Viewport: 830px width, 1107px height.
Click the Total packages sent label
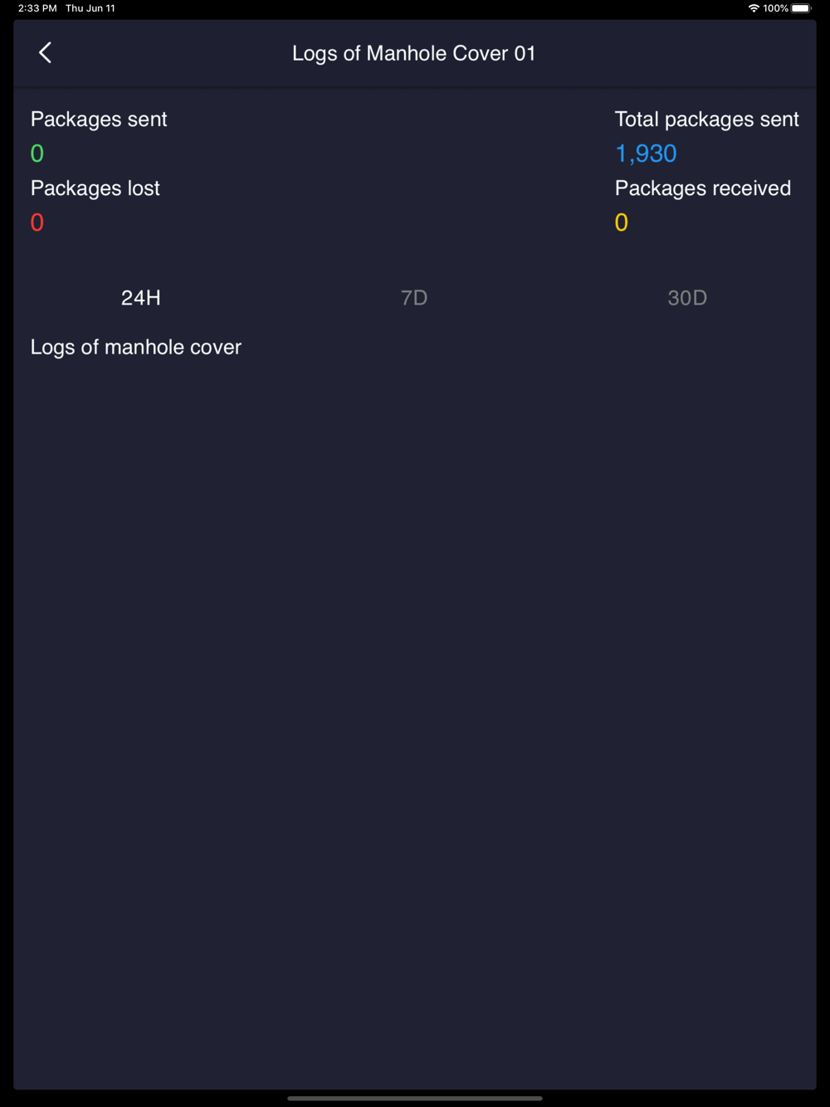click(707, 119)
